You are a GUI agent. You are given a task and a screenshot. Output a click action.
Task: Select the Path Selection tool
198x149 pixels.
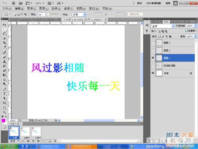(4, 98)
